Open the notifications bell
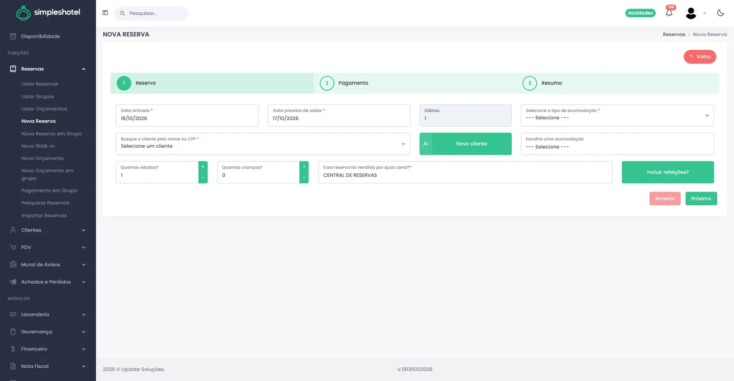Image resolution: width=734 pixels, height=381 pixels. point(669,13)
